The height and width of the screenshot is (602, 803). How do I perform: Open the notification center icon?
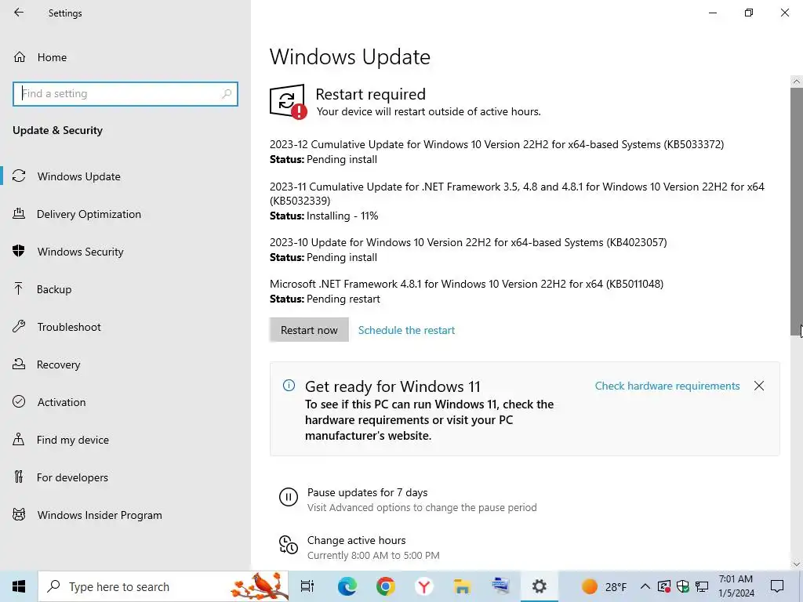(x=777, y=586)
